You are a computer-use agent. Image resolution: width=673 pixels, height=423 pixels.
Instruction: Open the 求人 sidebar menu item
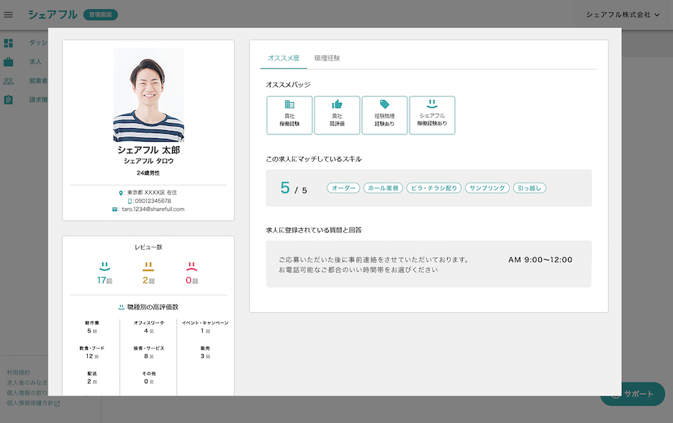click(35, 62)
